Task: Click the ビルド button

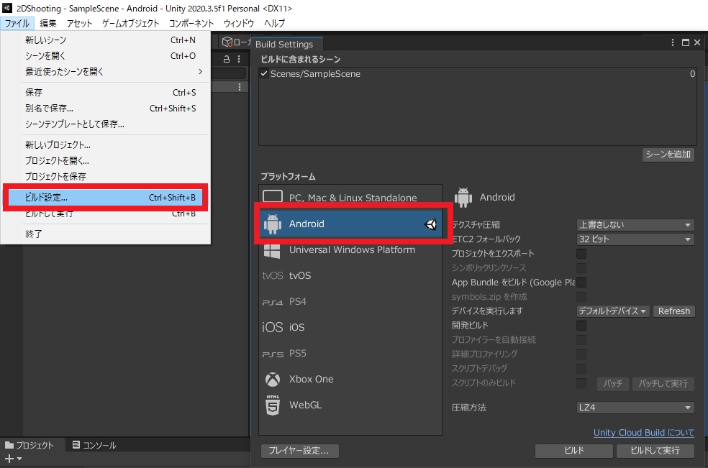Action: point(574,451)
